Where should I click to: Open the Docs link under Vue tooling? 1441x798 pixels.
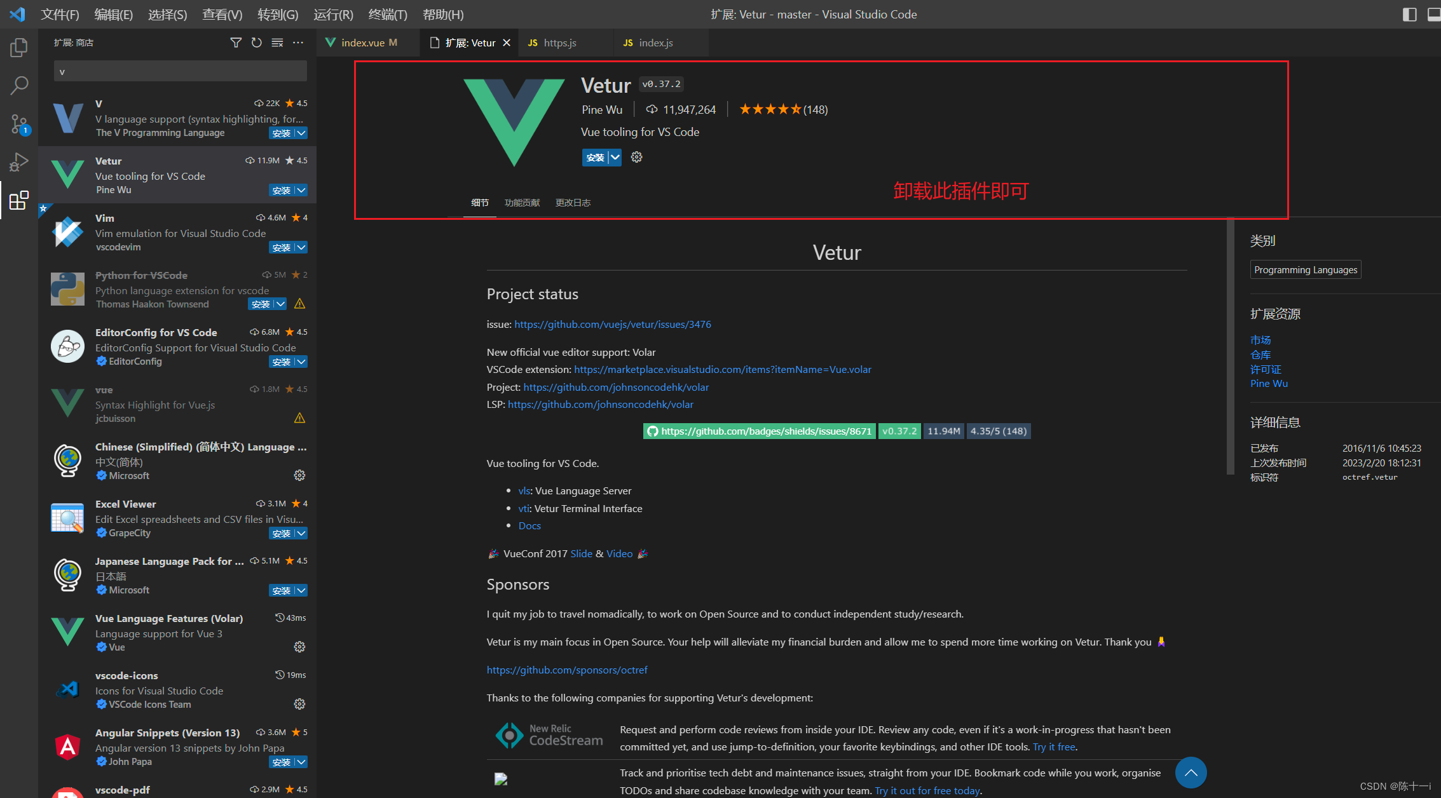coord(529,525)
